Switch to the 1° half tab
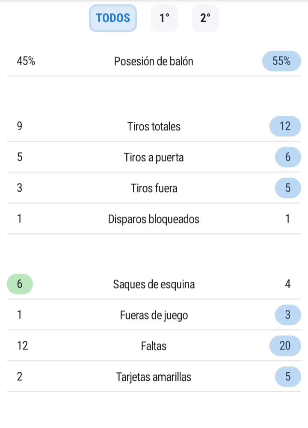Viewport: 308px width, 428px height. pos(164,18)
